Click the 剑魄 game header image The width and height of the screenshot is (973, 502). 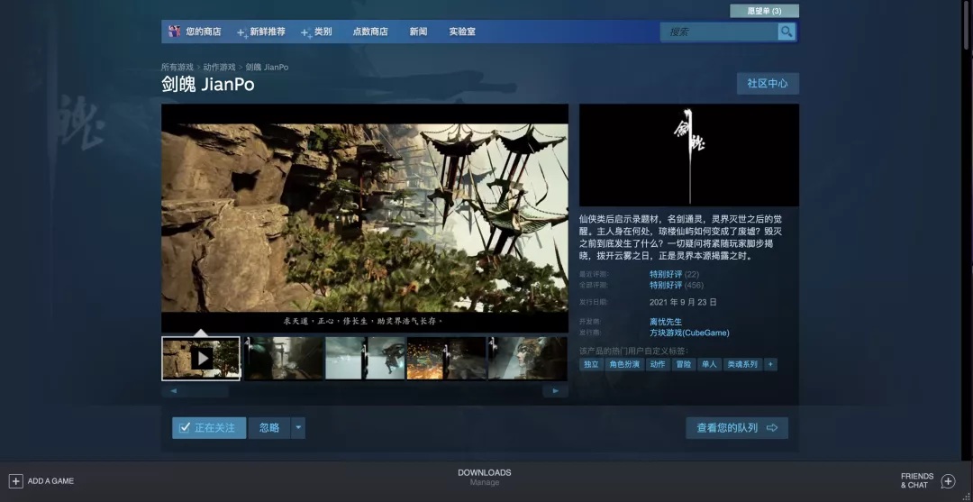689,155
